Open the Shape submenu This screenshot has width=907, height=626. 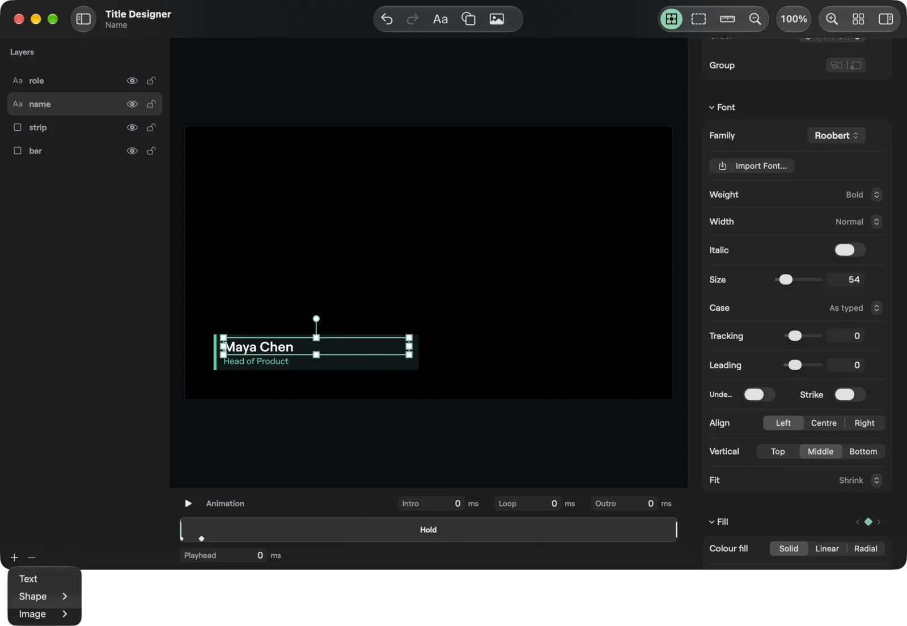(44, 597)
